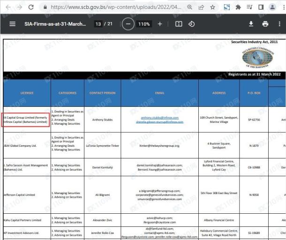Zoom in on the PDF
The image size is (286, 240).
coord(160,24)
